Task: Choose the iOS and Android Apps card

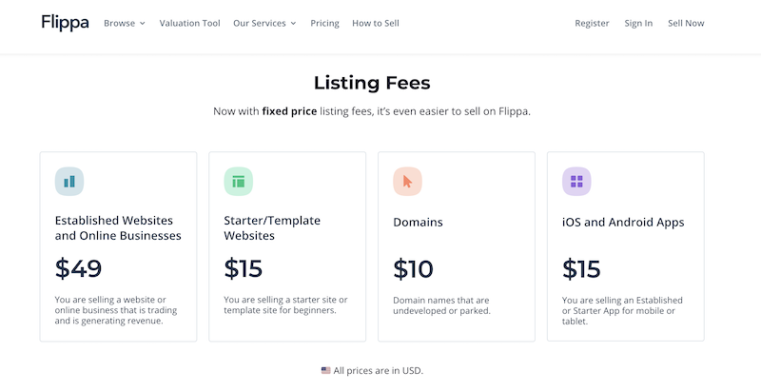Action: coord(625,246)
